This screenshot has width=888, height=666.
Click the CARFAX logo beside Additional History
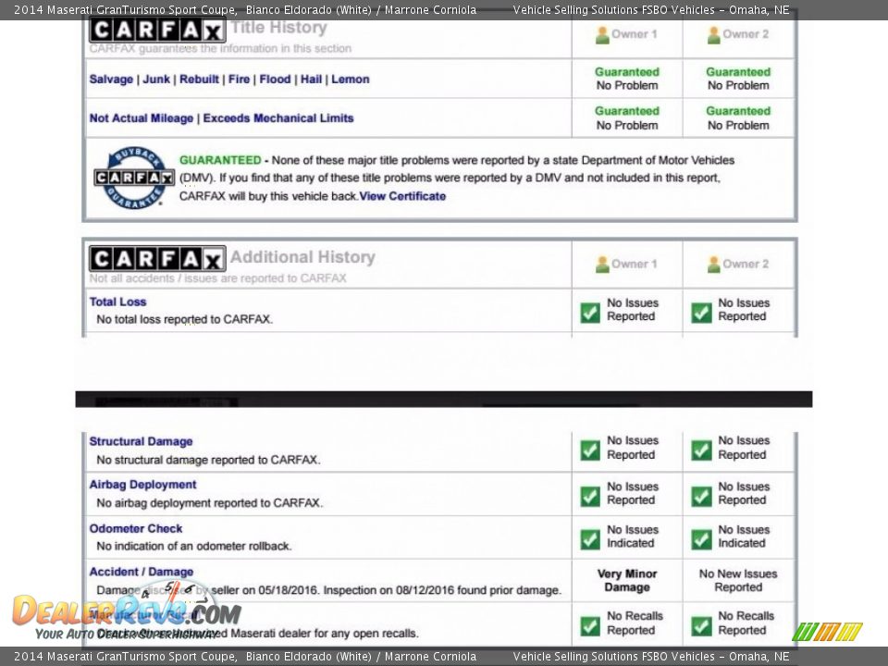157,259
